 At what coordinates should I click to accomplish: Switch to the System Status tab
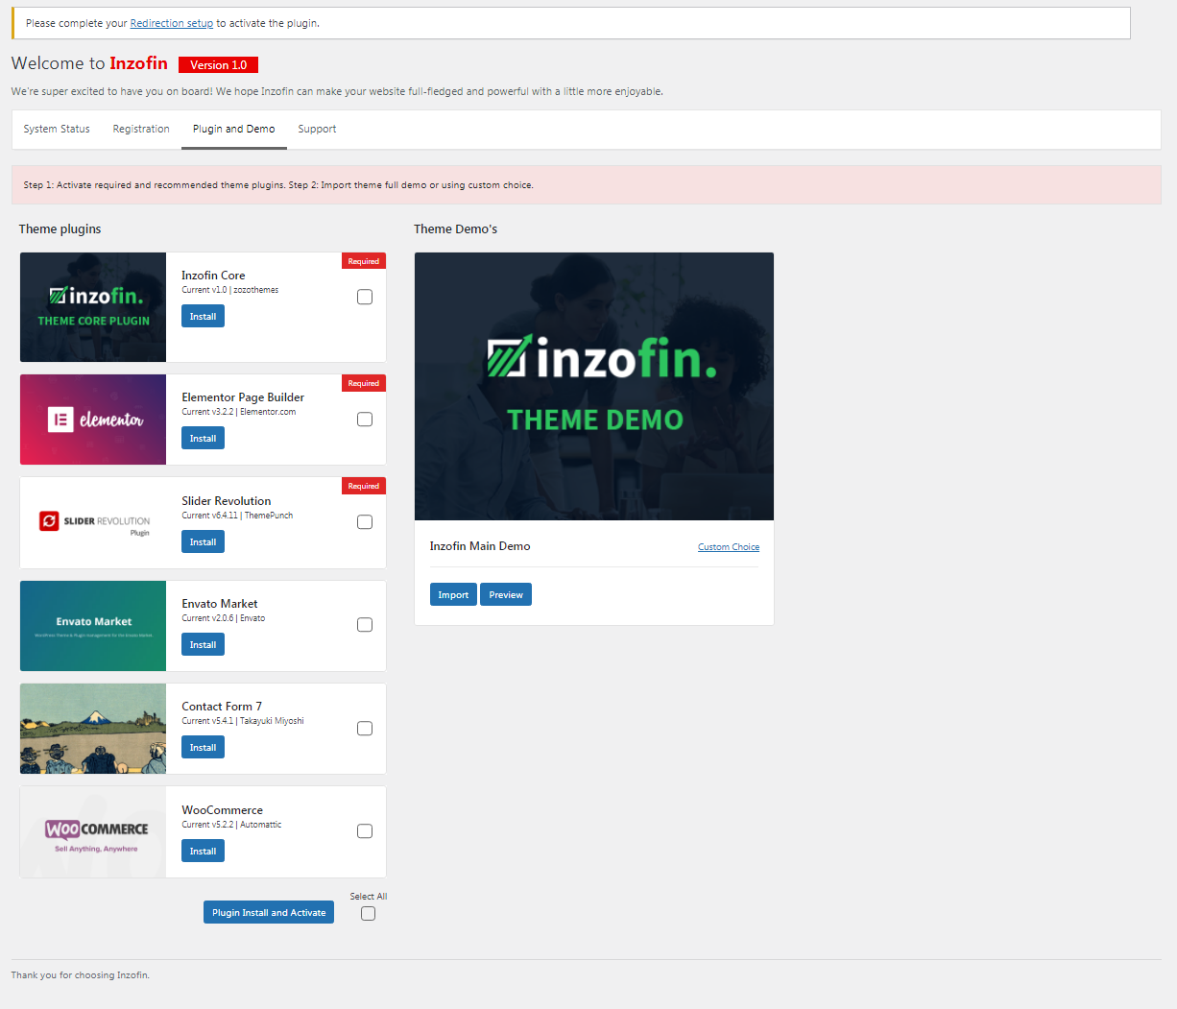(x=57, y=129)
